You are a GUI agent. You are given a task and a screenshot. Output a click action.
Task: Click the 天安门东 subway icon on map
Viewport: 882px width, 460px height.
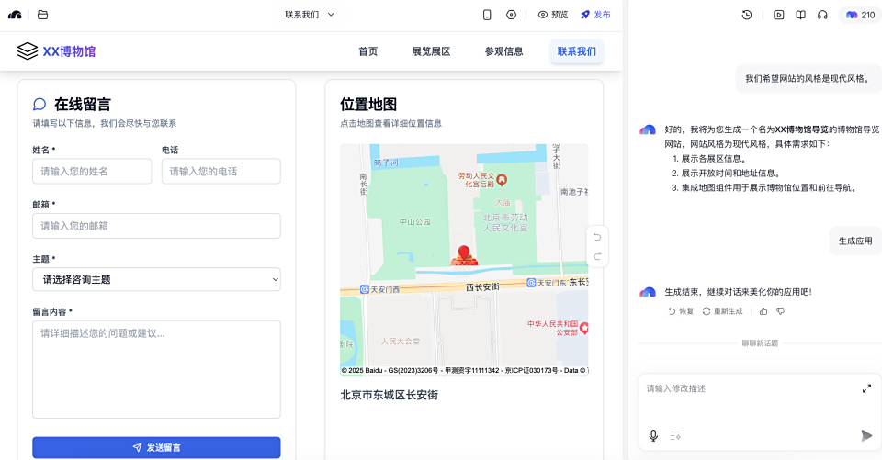(x=531, y=282)
